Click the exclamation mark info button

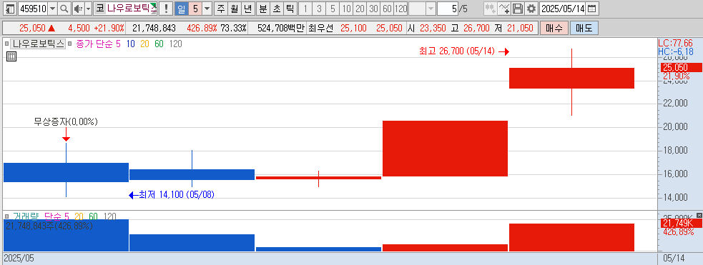click(x=166, y=9)
